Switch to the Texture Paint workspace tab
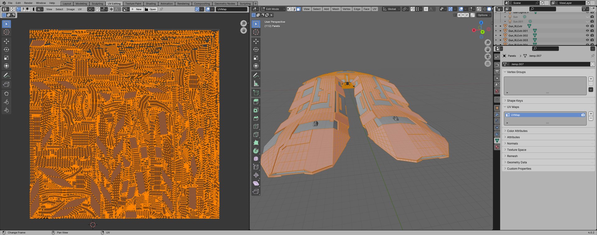 pyautogui.click(x=133, y=4)
